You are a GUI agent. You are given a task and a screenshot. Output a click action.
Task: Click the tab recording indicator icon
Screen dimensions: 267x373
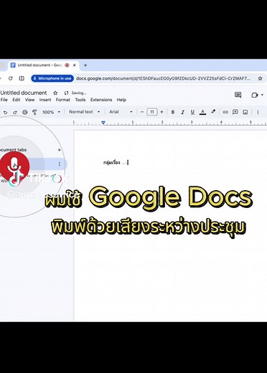tap(67, 65)
